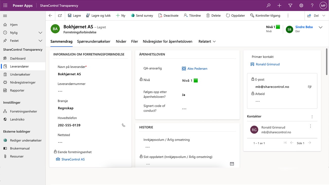This screenshot has width=329, height=185.
Task: Click green Nivå 1 swatch in Åpenhetsloven
Action: [196, 80]
